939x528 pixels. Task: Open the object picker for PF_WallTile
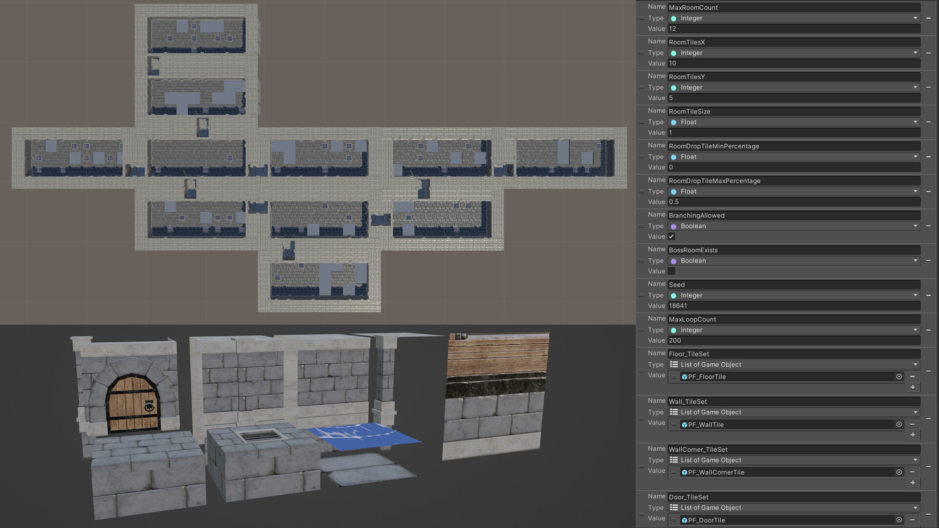point(899,424)
